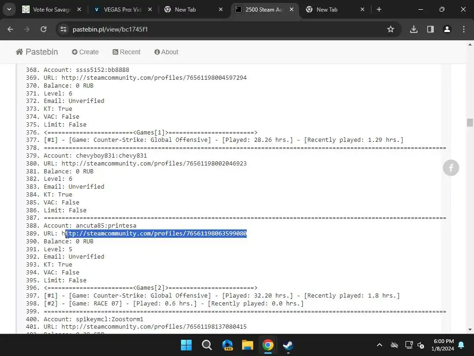Close the VEGAS Pro tab
The image size is (474, 356).
(150, 10)
